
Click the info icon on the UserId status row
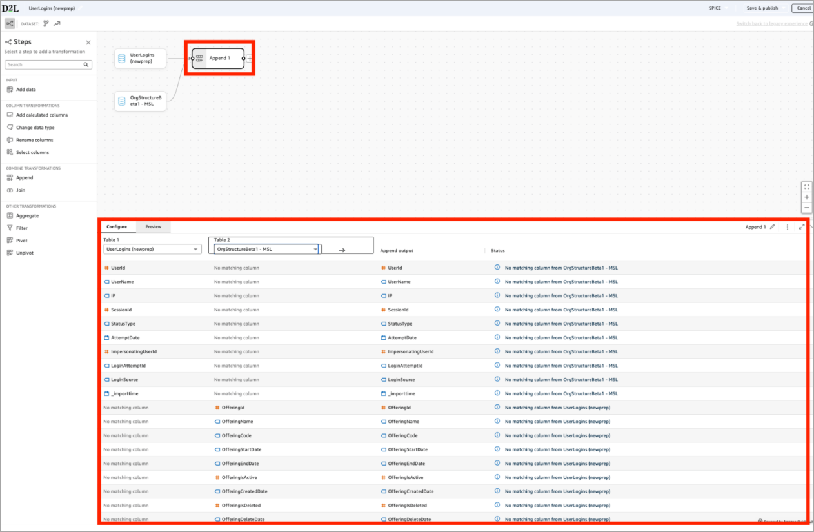click(497, 267)
